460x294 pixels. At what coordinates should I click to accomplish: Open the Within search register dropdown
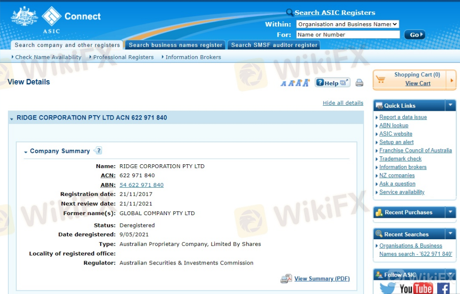(347, 24)
